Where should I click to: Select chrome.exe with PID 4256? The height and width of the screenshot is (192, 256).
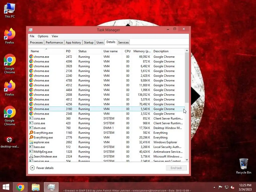pyautogui.click(x=106, y=104)
